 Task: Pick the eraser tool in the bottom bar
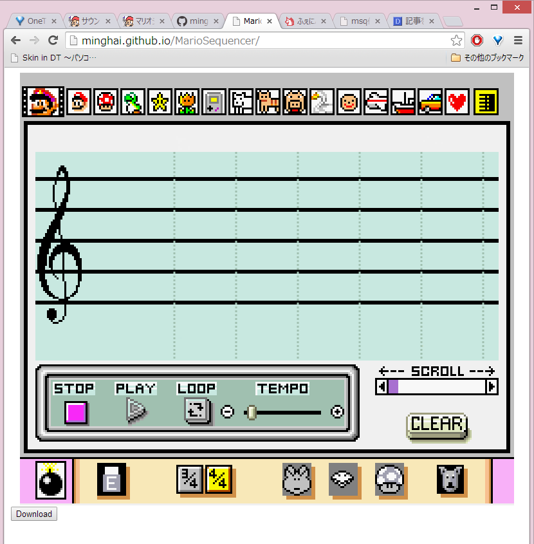[113, 480]
